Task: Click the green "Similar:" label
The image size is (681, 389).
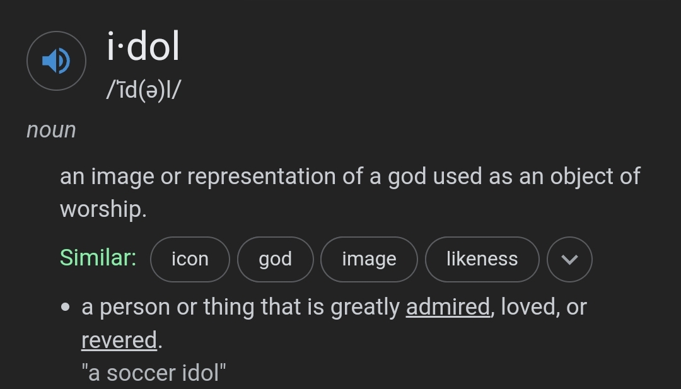Action: coord(98,257)
